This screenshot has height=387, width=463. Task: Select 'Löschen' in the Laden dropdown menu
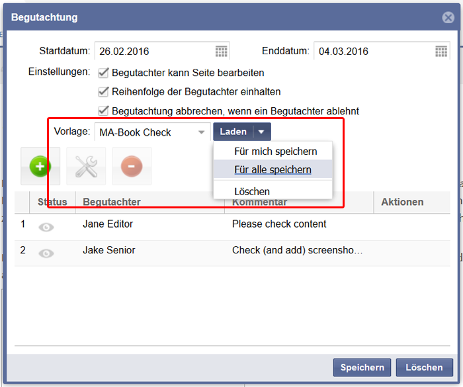(x=252, y=191)
